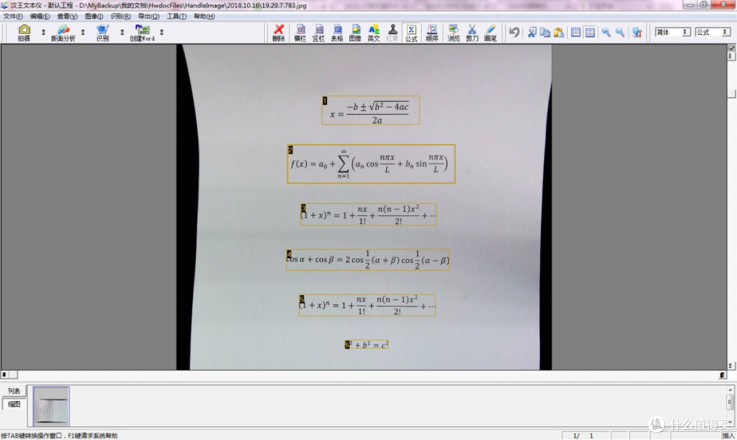
Task: Click the 浏览 browse tool
Action: pyautogui.click(x=453, y=33)
